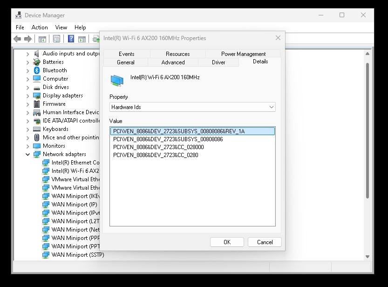Switch to the General tab
Screen dimensions: 388x287
click(x=126, y=62)
